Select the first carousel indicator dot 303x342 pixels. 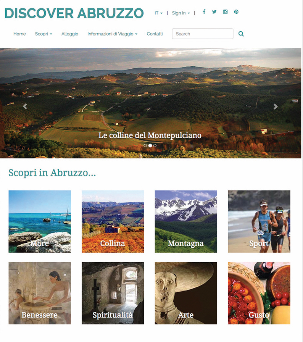click(145, 145)
